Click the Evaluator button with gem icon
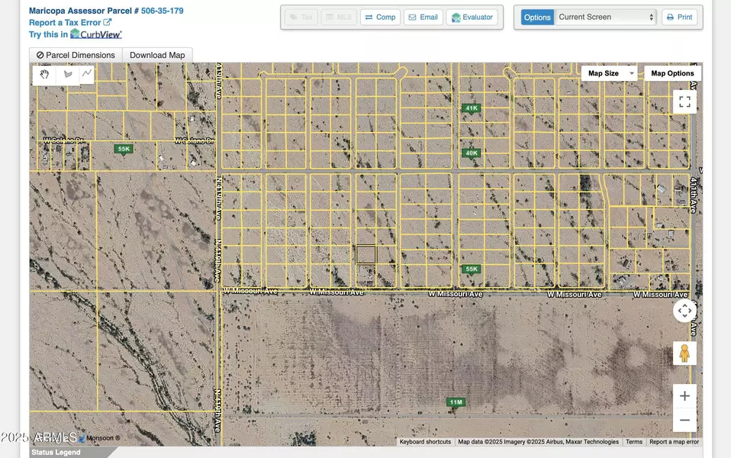This screenshot has width=731, height=458. [x=472, y=16]
